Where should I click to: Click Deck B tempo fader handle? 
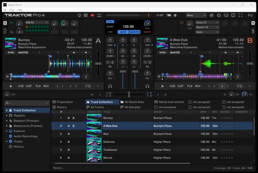point(250,63)
